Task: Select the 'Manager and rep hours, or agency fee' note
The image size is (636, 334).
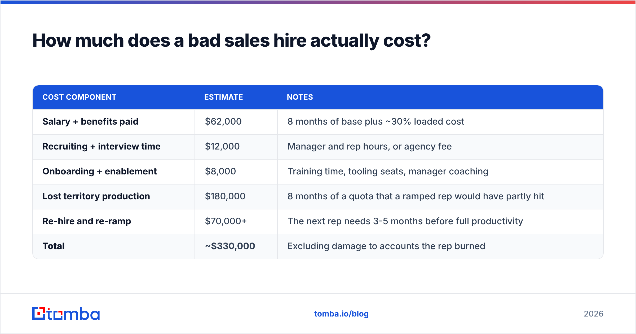Action: coord(370,146)
